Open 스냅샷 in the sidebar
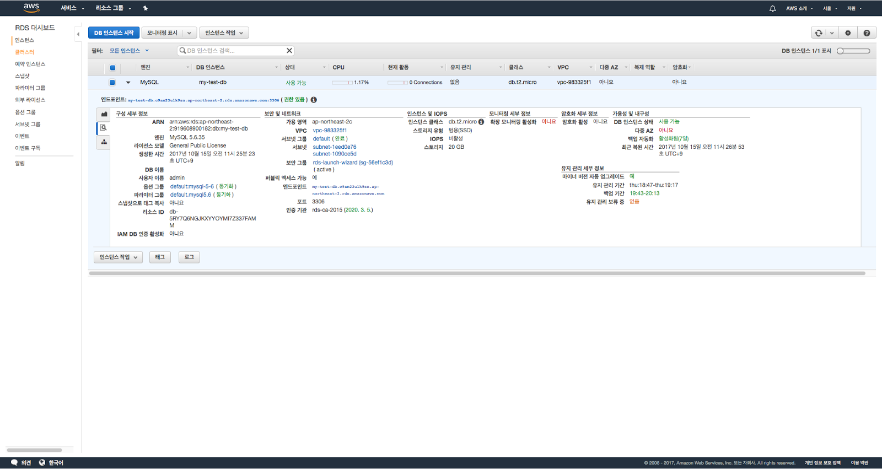Image resolution: width=882 pixels, height=469 pixels. click(x=22, y=76)
